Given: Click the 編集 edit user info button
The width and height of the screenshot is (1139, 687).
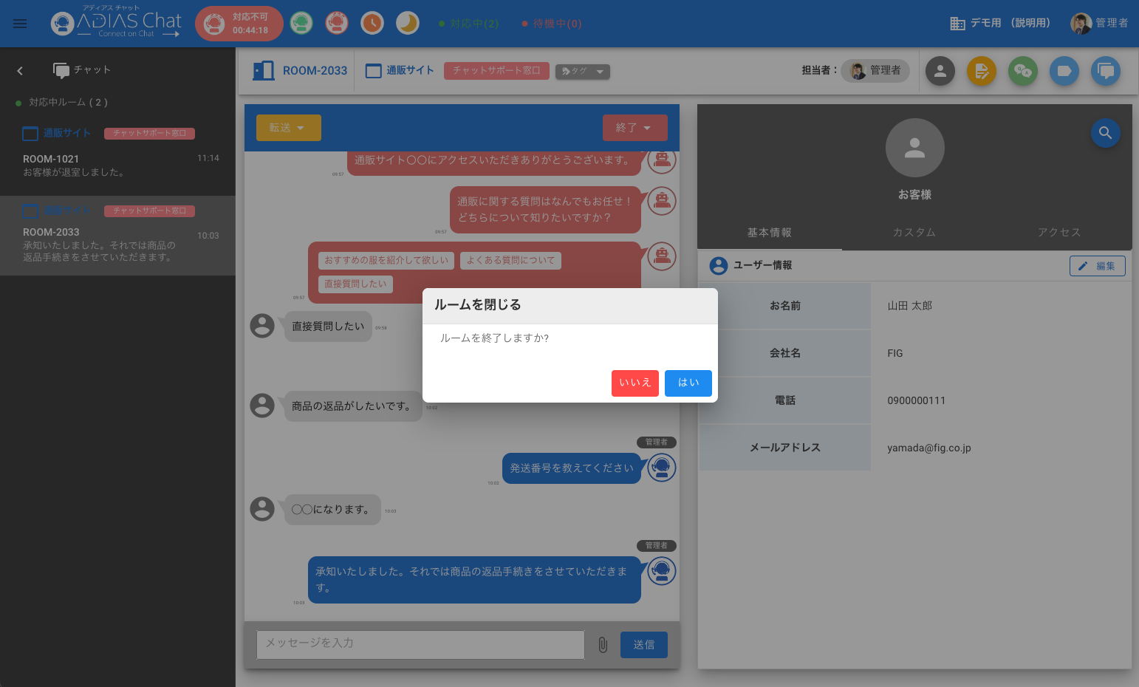Looking at the screenshot, I should click(1097, 266).
